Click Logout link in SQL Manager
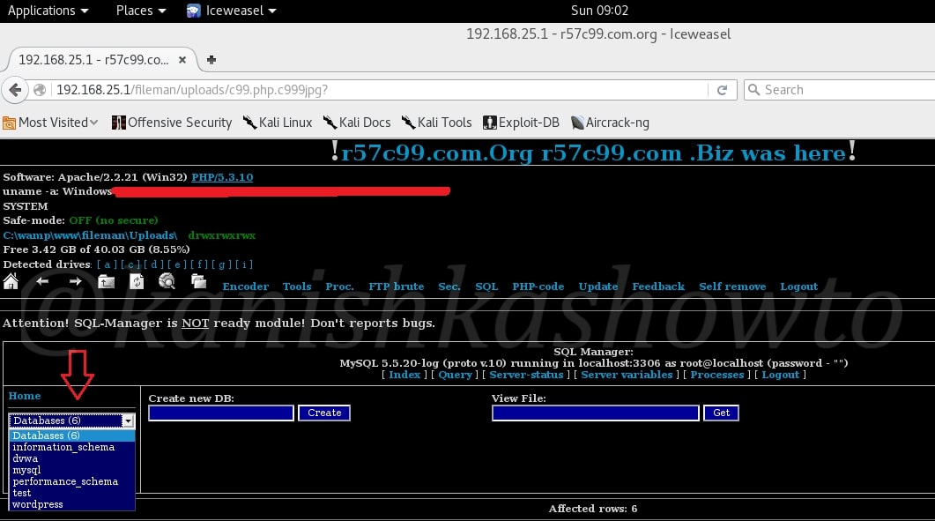 (781, 375)
